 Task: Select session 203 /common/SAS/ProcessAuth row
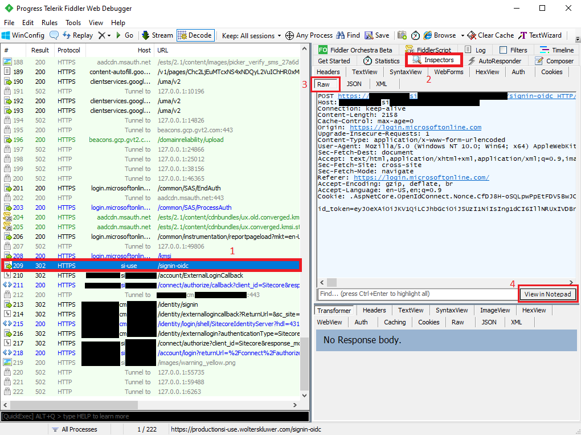tap(151, 208)
